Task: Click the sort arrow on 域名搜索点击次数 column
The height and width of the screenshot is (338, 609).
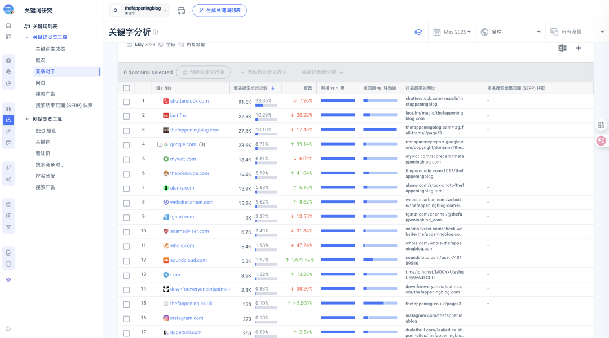Action: (x=272, y=89)
